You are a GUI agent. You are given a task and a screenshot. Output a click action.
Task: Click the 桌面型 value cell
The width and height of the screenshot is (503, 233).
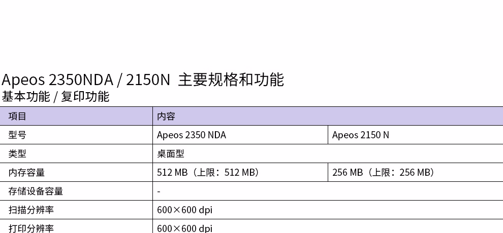click(x=328, y=154)
